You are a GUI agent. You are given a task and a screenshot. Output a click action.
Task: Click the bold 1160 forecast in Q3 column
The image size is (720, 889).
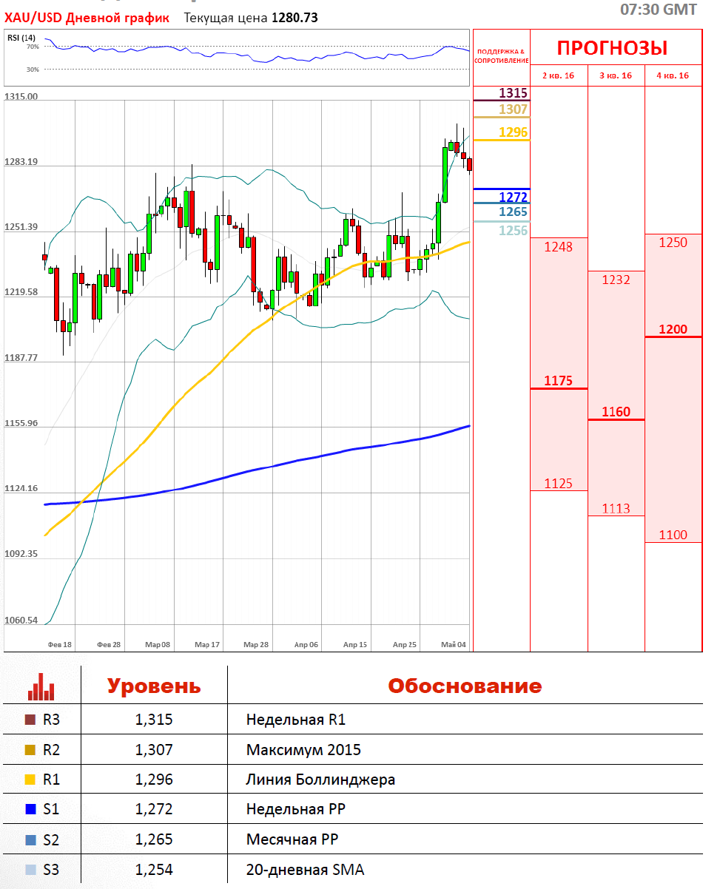coord(616,412)
